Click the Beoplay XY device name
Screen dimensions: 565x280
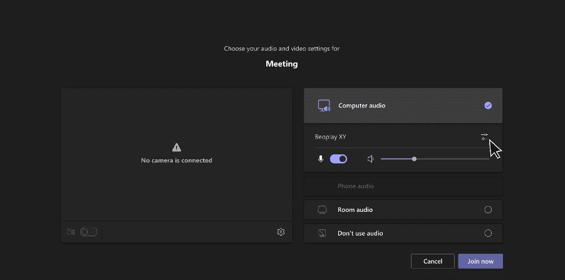click(x=331, y=137)
